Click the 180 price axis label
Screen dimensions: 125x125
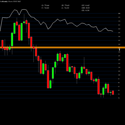point(119,13)
